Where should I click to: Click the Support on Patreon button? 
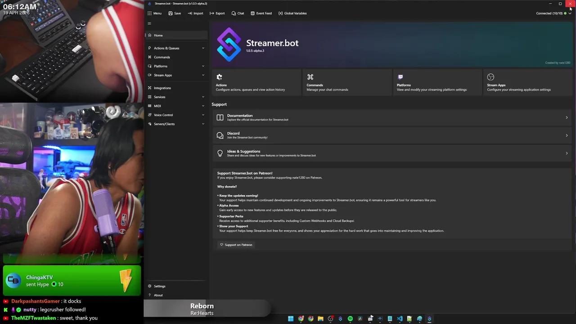[236, 245]
